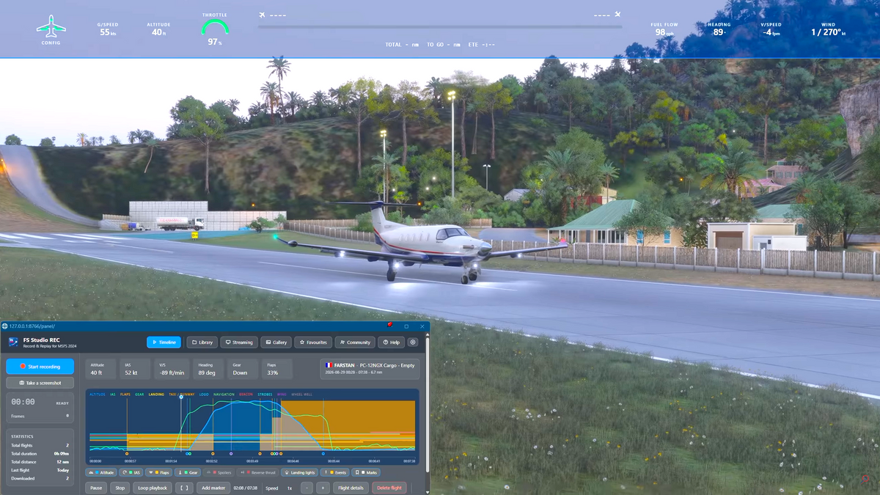The image size is (880, 495).
Task: Select the LANDING legend label in the graph
Action: point(156,394)
